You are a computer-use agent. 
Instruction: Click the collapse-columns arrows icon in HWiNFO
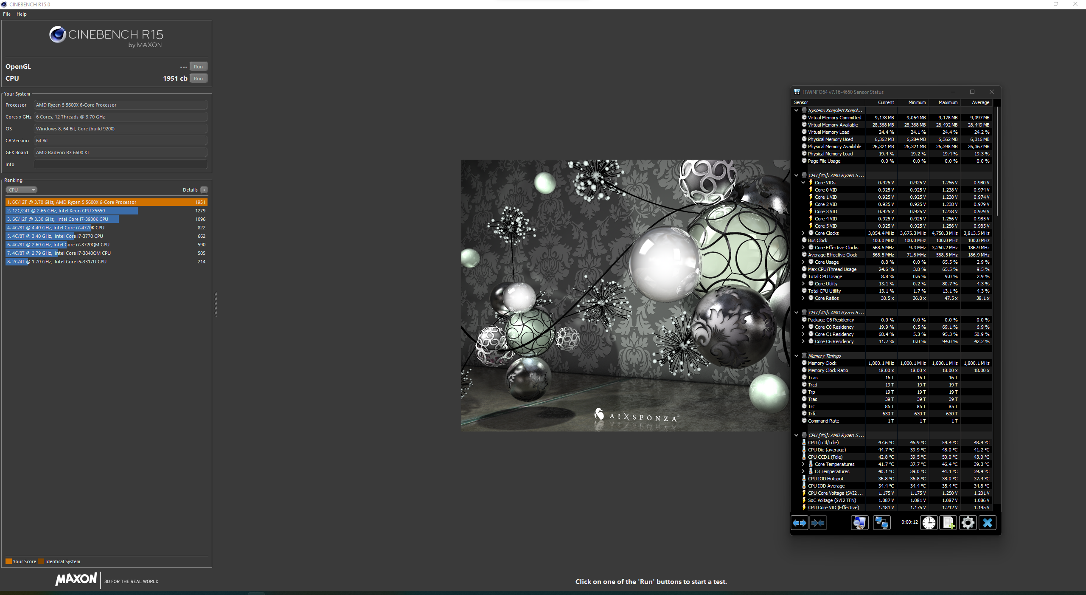[818, 523]
